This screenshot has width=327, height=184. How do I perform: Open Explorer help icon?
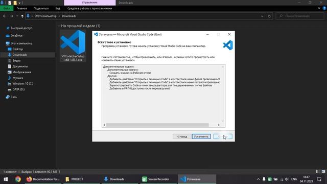coord(324,8)
